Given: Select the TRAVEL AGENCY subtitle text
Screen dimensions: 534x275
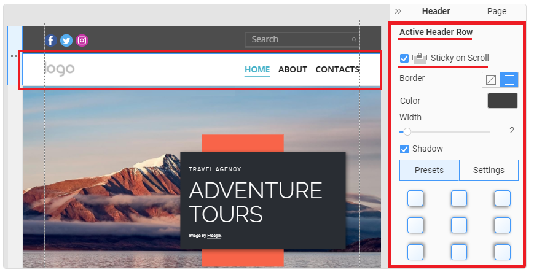Looking at the screenshot, I should point(215,169).
